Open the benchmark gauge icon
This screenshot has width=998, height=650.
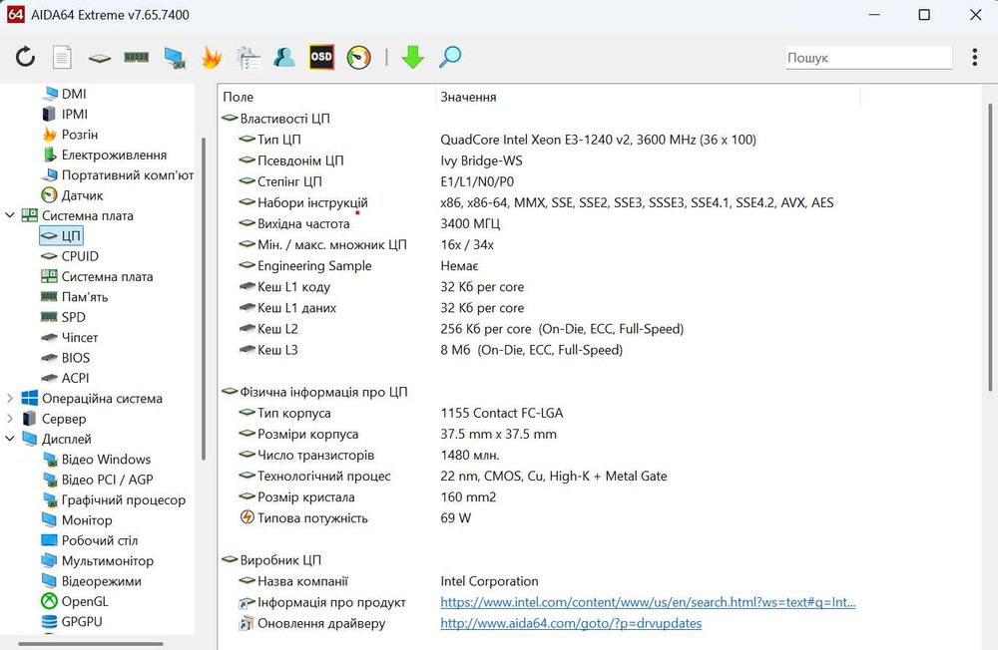pyautogui.click(x=359, y=57)
